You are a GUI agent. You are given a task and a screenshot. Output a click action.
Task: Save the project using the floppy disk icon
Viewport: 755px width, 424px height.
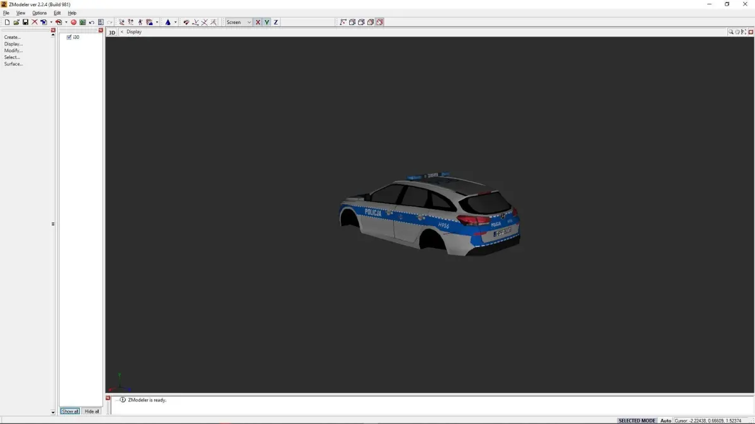click(25, 22)
